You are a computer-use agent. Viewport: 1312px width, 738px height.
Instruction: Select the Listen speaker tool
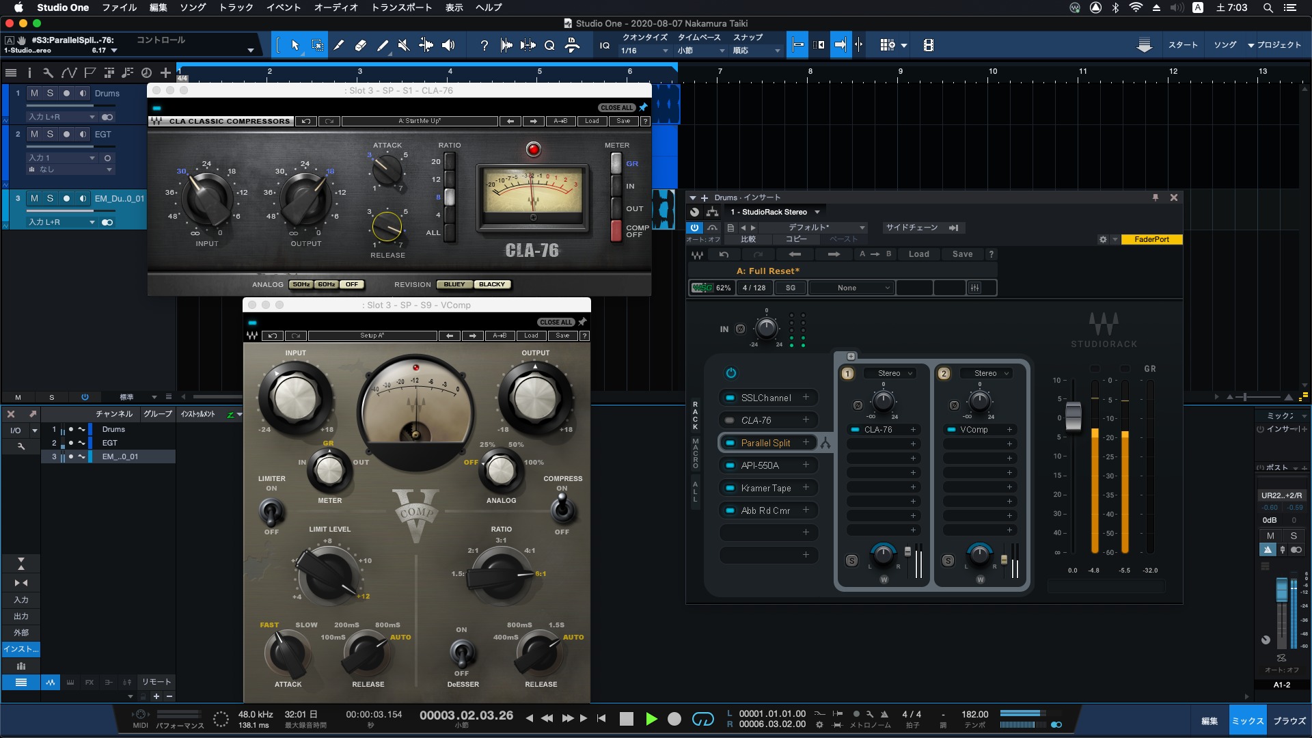pyautogui.click(x=448, y=45)
